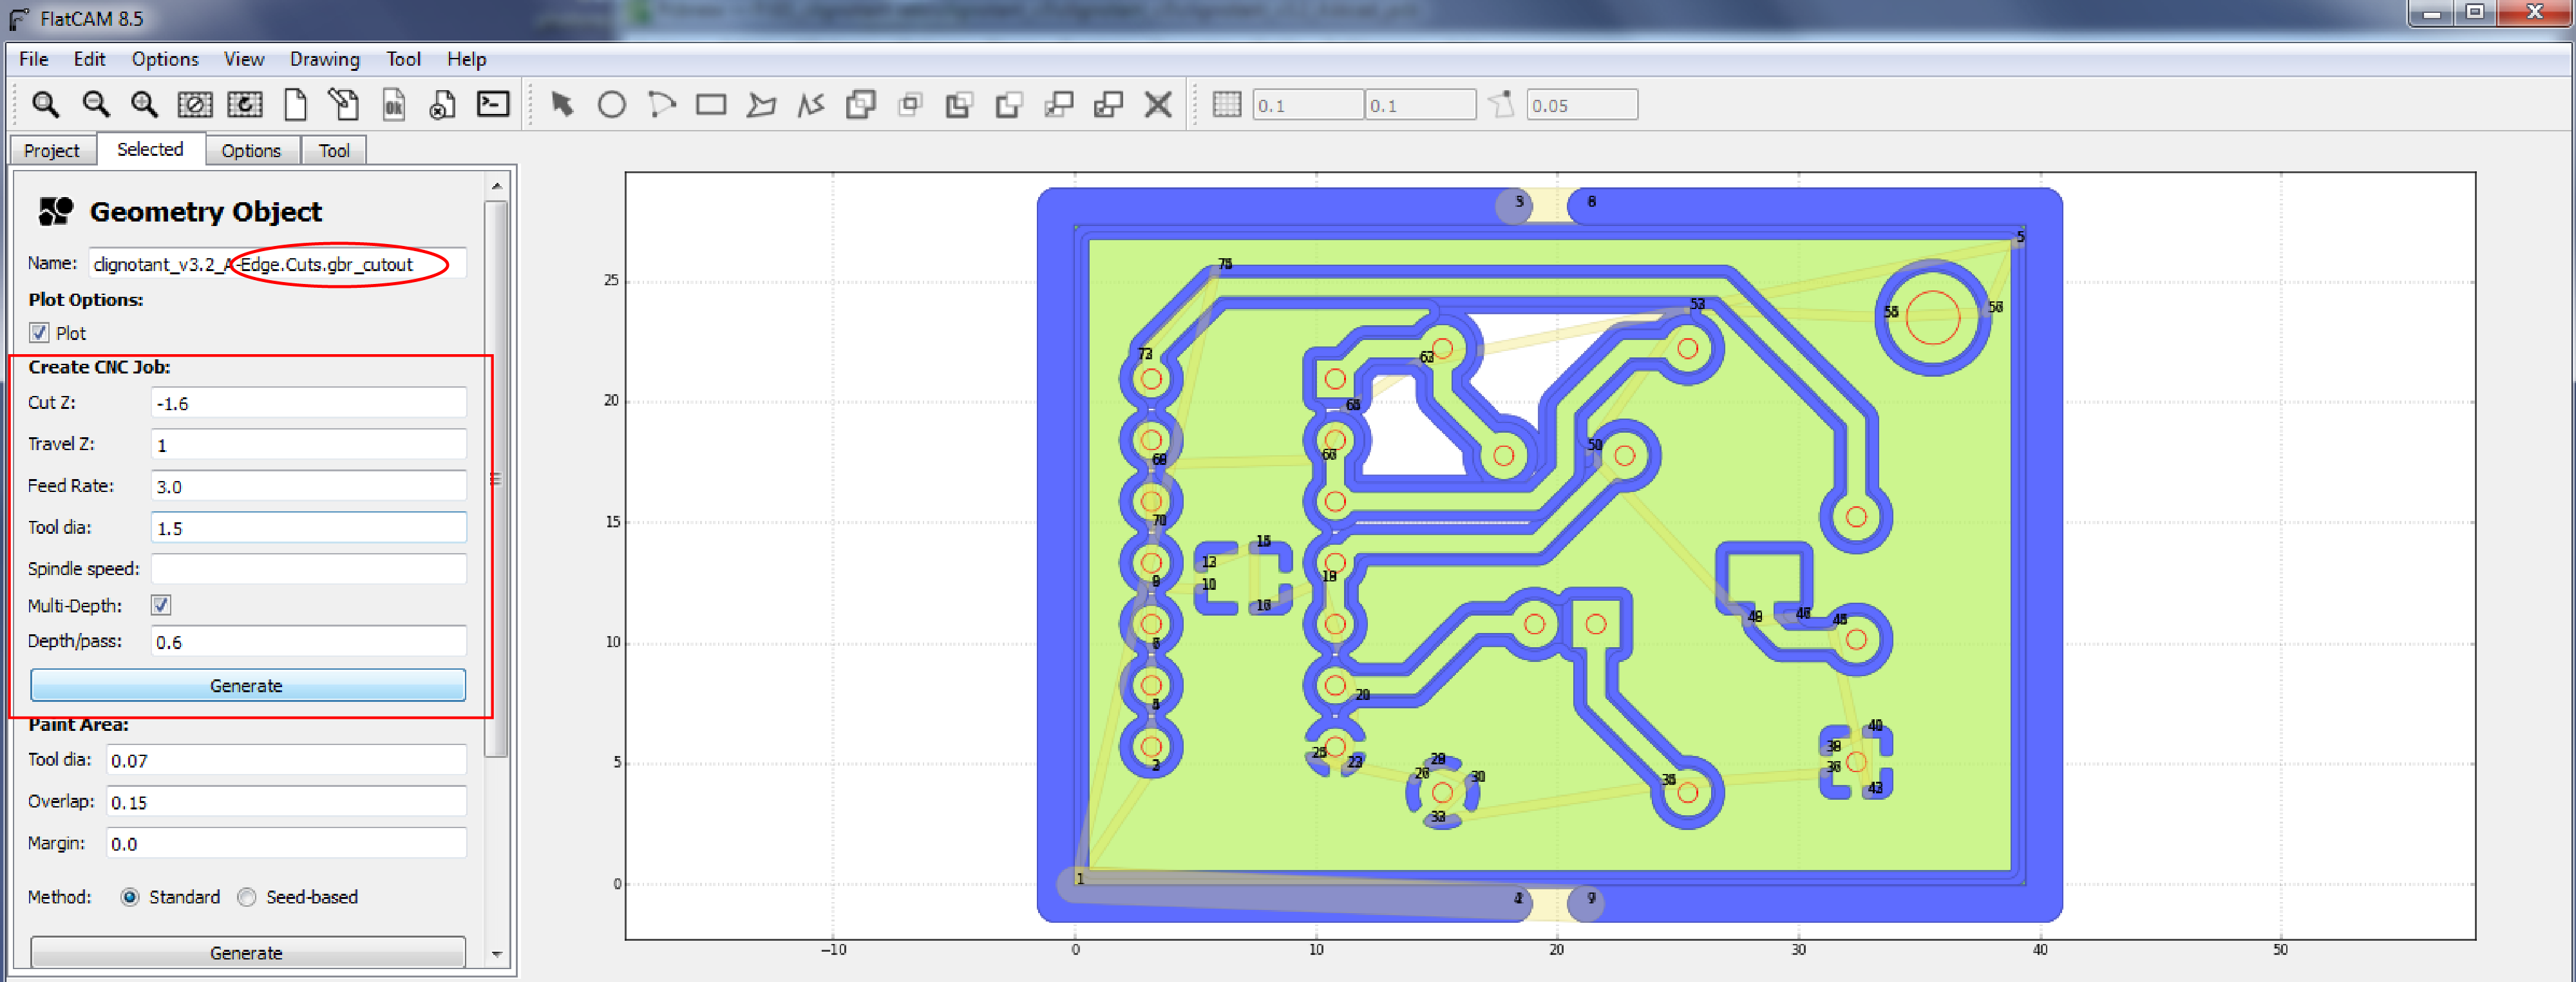This screenshot has height=982, width=2576.
Task: Click the clear plot toolbar icon
Action: pos(194,105)
